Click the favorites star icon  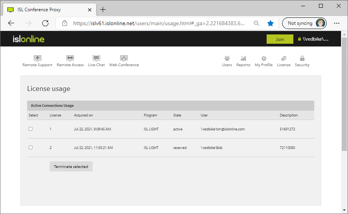click(x=270, y=23)
